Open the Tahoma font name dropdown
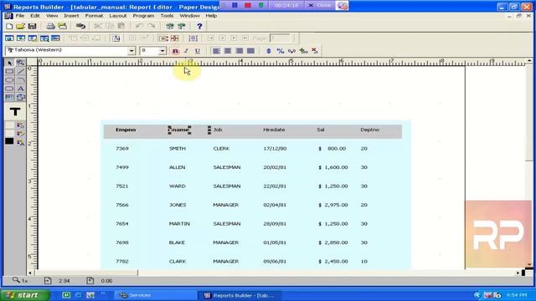This screenshot has width=536, height=301. [131, 51]
